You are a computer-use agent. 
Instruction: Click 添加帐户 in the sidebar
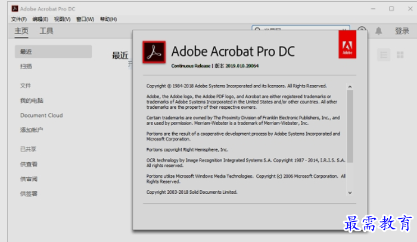click(32, 130)
